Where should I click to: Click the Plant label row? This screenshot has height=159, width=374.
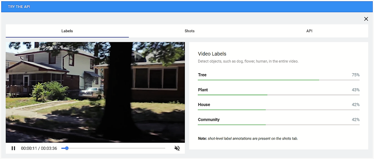click(279, 91)
